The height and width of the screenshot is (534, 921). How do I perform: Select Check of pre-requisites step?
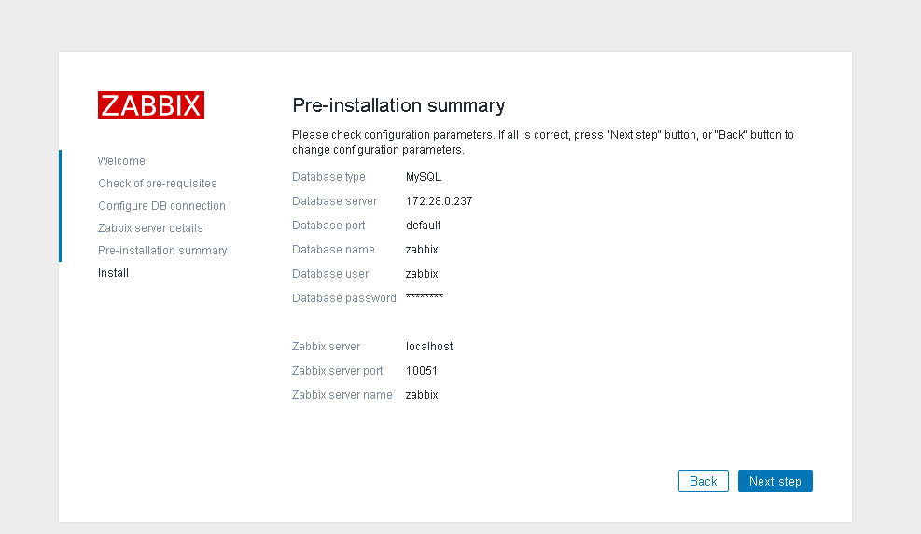tap(158, 183)
